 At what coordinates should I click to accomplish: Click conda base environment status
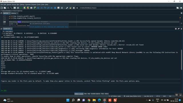point(132,96)
